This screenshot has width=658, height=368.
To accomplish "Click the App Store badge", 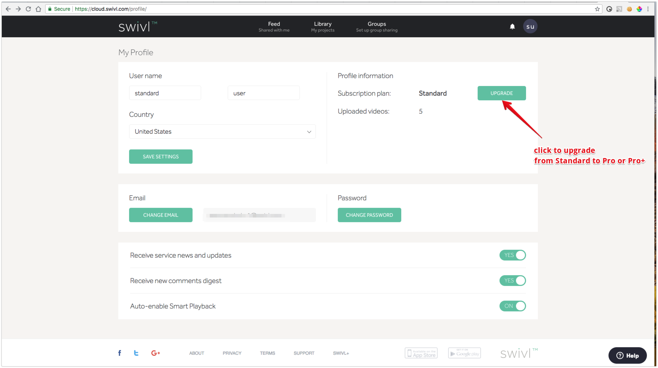I will click(x=421, y=353).
